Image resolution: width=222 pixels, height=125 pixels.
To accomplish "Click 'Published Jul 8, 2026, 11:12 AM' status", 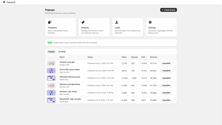I will click(x=100, y=100).
